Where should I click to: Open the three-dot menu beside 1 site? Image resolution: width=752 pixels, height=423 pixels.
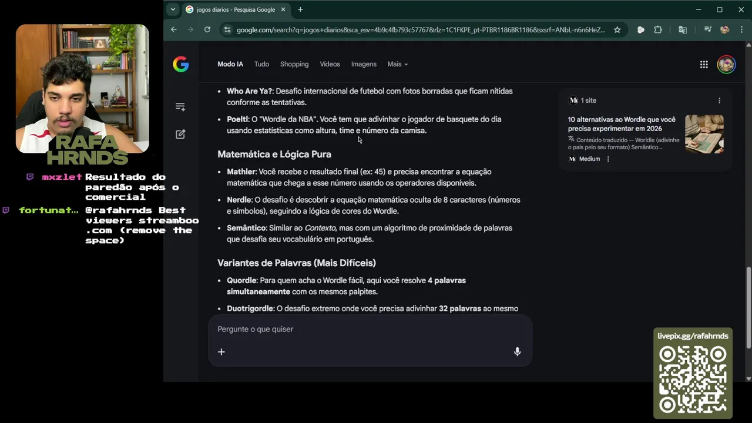coord(719,100)
